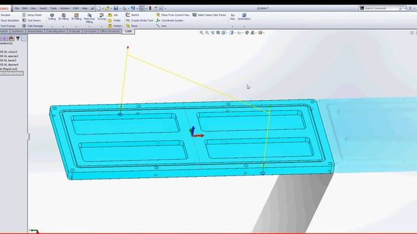Open the Undo dropdown arrow
417x234 pixels.
pos(137,8)
